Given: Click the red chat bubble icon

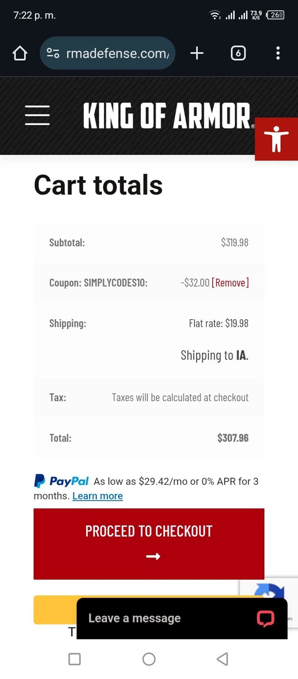Looking at the screenshot, I should 265,618.
